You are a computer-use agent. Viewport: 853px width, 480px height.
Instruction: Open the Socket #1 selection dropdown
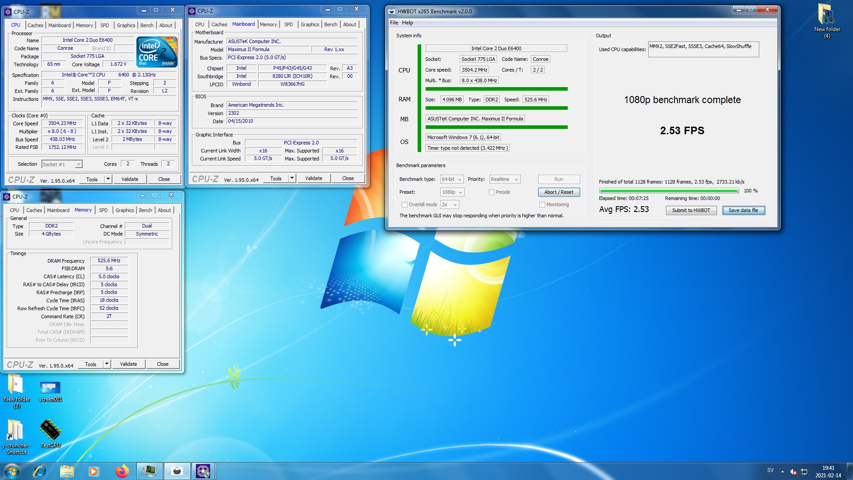(x=62, y=164)
